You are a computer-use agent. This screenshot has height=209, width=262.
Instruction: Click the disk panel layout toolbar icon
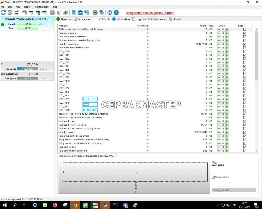click(x=16, y=12)
